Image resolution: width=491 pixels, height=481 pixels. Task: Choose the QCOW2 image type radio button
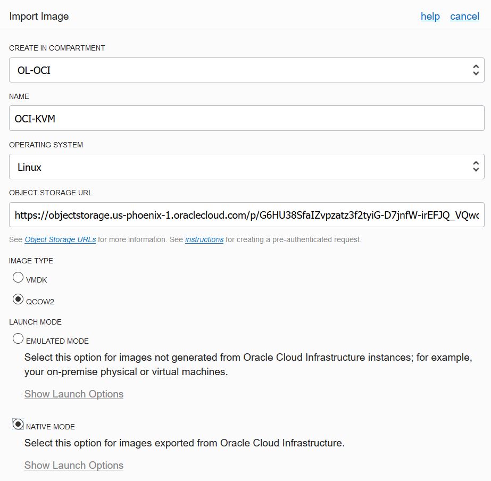(x=18, y=300)
